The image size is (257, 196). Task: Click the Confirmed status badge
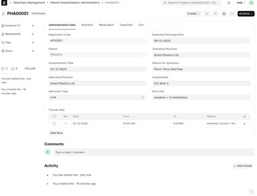pos(38,14)
